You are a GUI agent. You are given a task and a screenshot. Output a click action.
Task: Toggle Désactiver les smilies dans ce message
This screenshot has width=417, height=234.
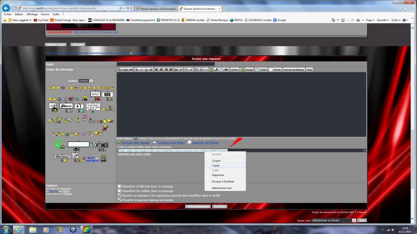[x=119, y=191]
